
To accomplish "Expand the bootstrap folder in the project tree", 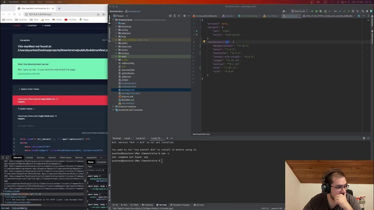I will tap(116, 27).
